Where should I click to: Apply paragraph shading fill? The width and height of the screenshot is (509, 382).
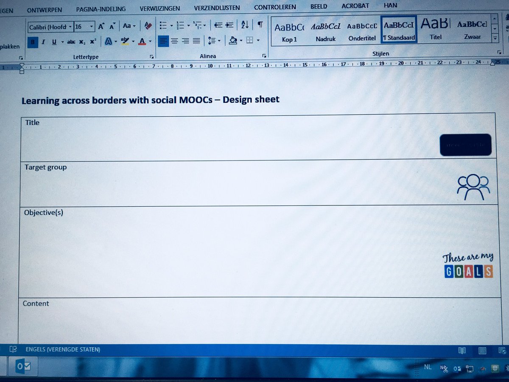click(x=233, y=40)
